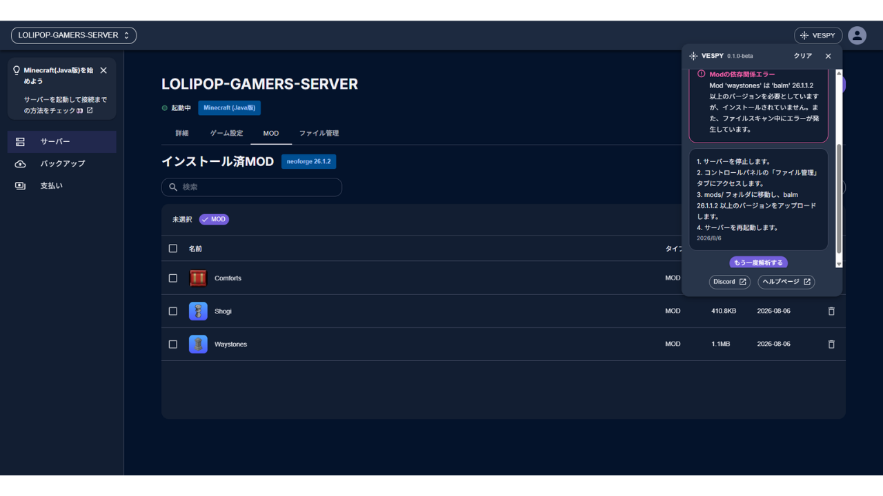Open the ファイル管理 tab
The width and height of the screenshot is (883, 496).
tap(319, 134)
